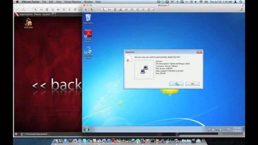Click the network adapter icon in Windows 7 toolbar
258x145 pixels.
[x=109, y=10]
